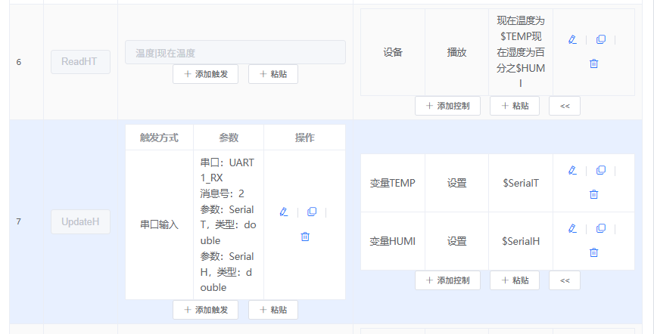Click 添加控制 in the UpdateH row
This screenshot has height=334, width=654.
coord(447,280)
